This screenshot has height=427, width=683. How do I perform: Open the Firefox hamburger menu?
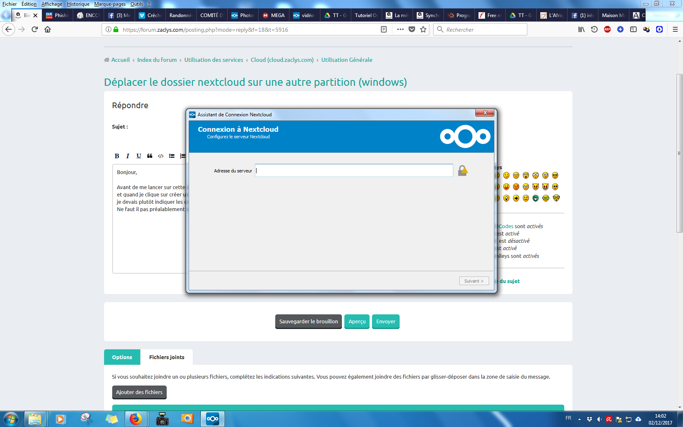pos(675,29)
